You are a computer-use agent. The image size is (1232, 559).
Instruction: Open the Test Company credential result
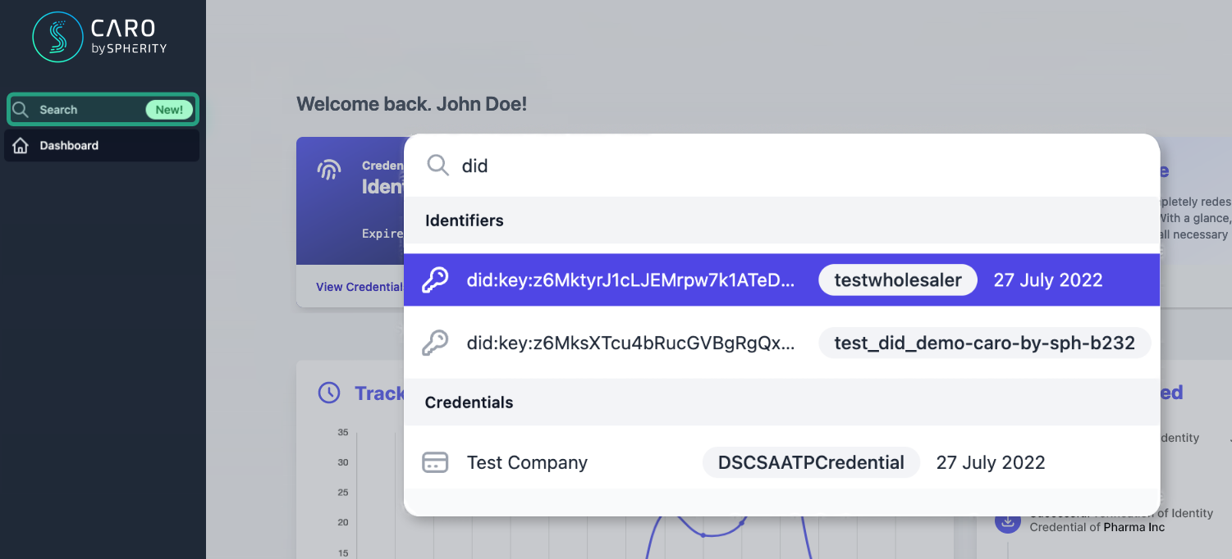point(527,462)
